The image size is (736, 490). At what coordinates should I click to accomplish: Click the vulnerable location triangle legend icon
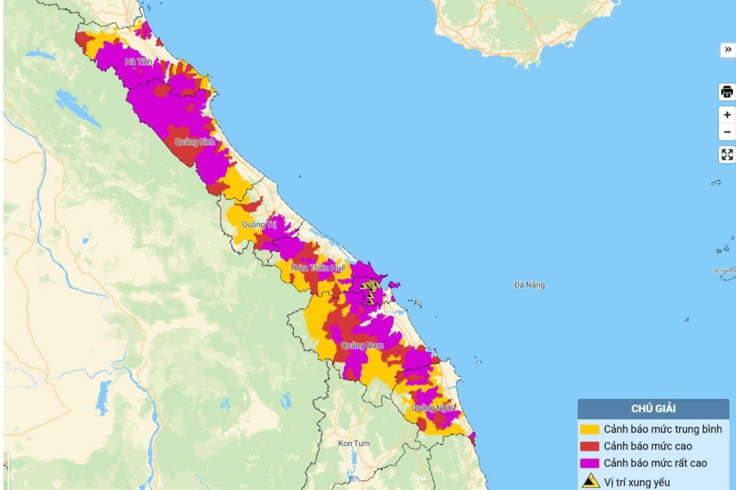(x=590, y=481)
